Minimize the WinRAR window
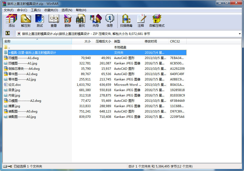Screen dimensions: 244x171 click(x=220, y=3)
